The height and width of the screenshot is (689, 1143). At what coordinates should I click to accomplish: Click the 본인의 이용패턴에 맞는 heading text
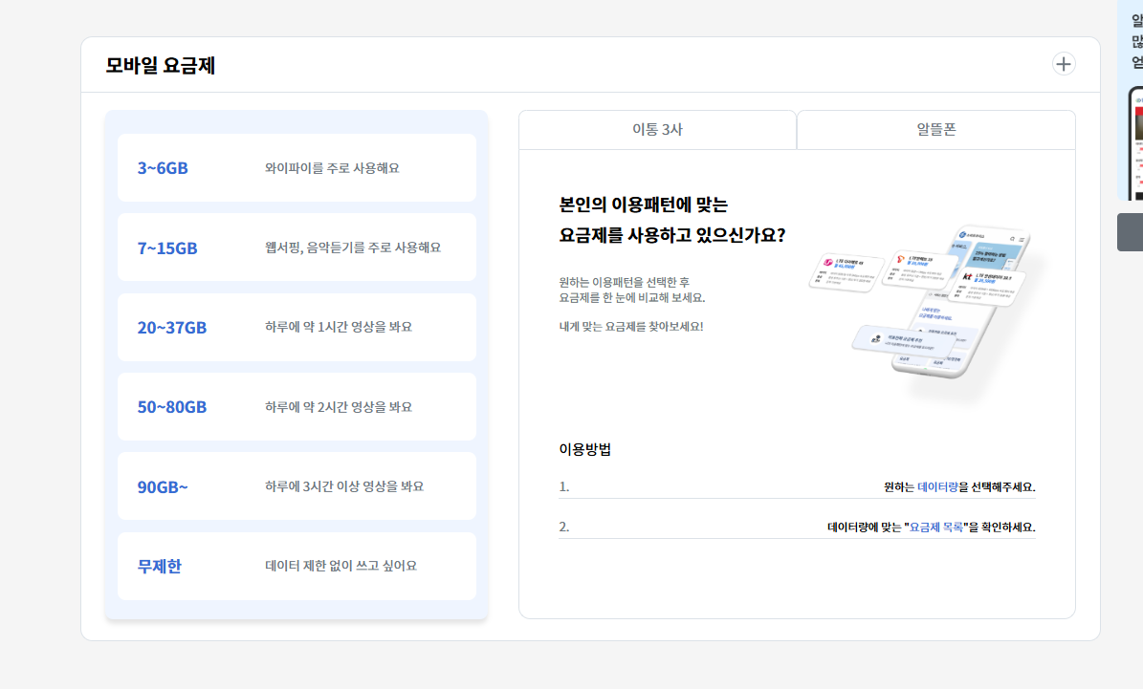tap(643, 205)
